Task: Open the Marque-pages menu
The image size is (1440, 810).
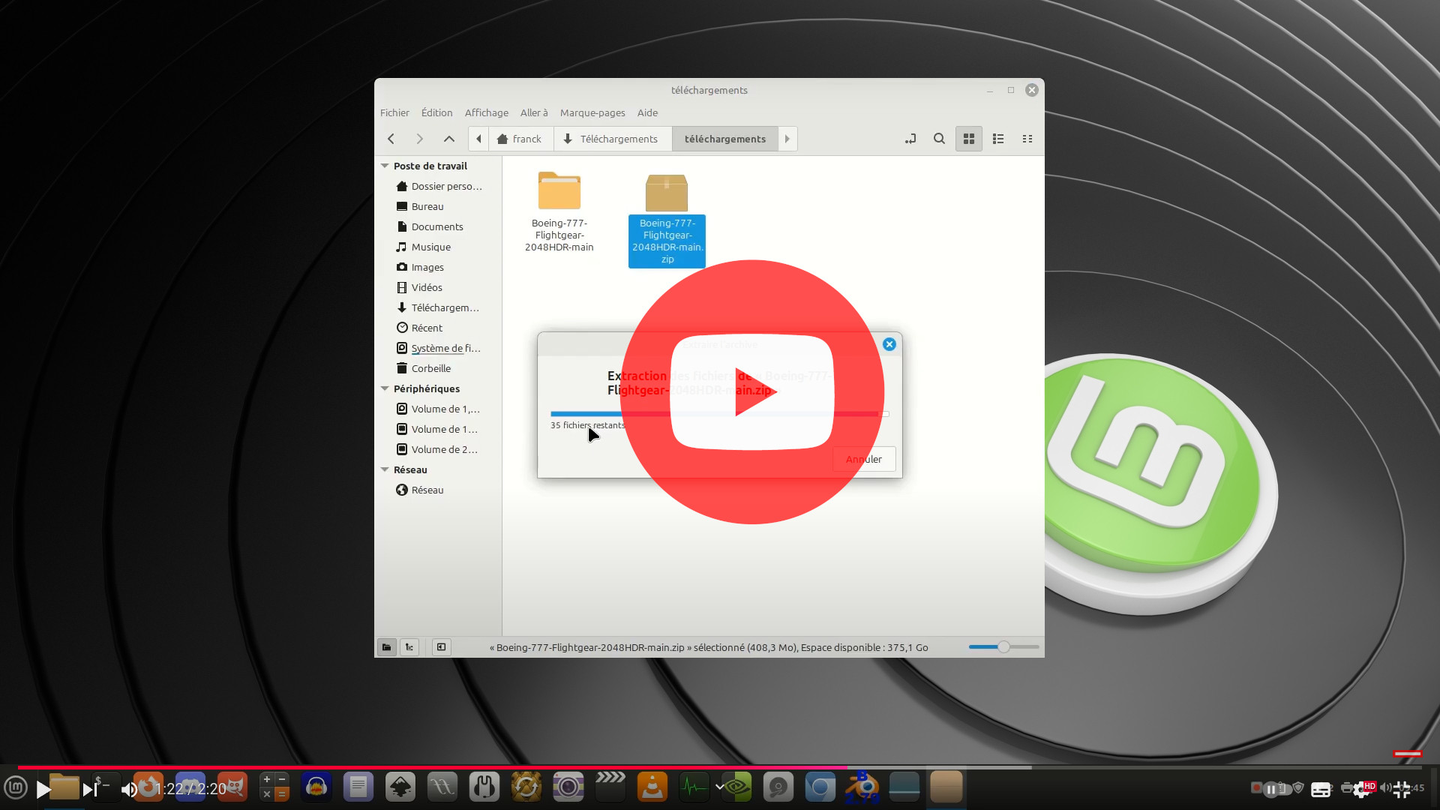Action: [x=592, y=112]
